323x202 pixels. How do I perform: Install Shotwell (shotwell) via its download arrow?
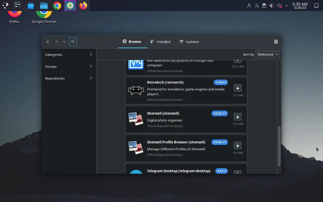[238, 117]
